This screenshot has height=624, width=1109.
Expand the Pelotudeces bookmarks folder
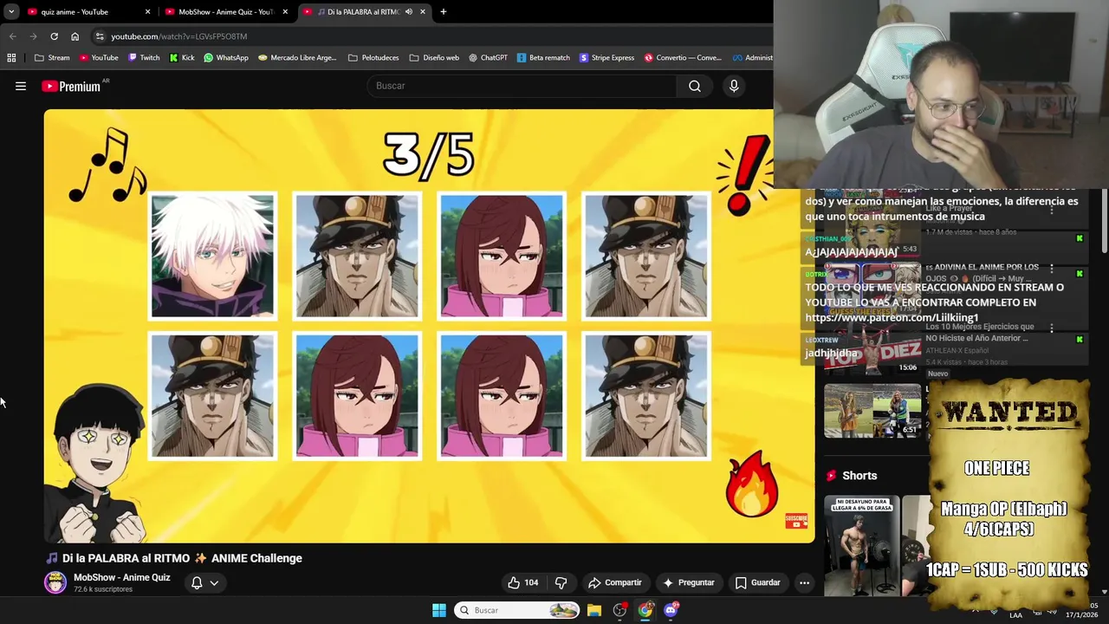(373, 58)
